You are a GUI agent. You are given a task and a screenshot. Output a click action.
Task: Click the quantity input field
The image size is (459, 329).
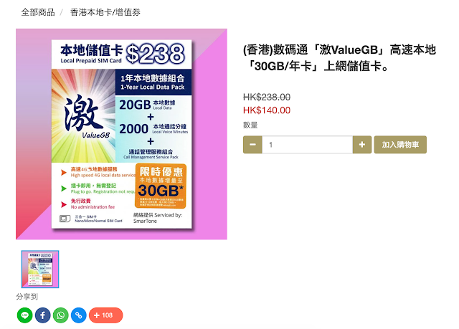308,145
